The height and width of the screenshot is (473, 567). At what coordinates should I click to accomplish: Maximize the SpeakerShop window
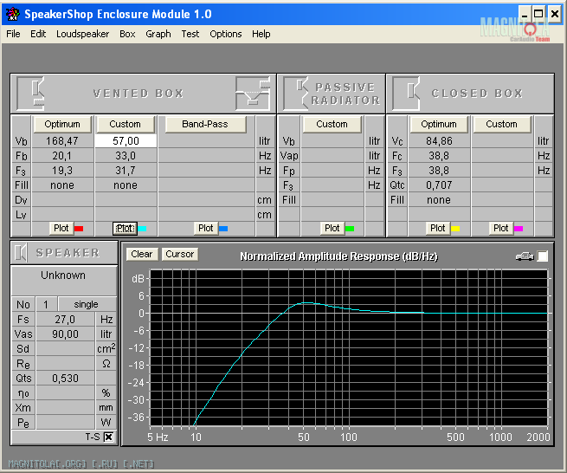[x=538, y=14]
